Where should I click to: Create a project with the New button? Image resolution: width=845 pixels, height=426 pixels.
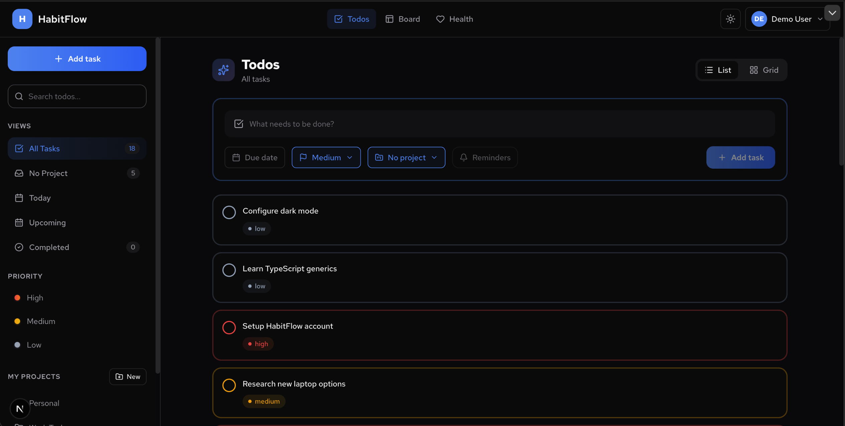128,376
